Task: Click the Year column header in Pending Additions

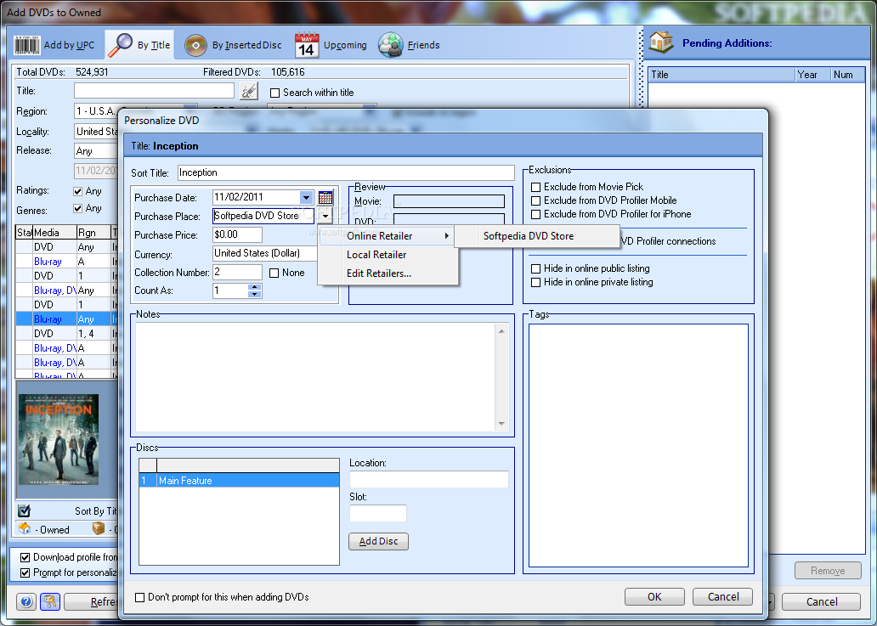Action: [x=812, y=75]
